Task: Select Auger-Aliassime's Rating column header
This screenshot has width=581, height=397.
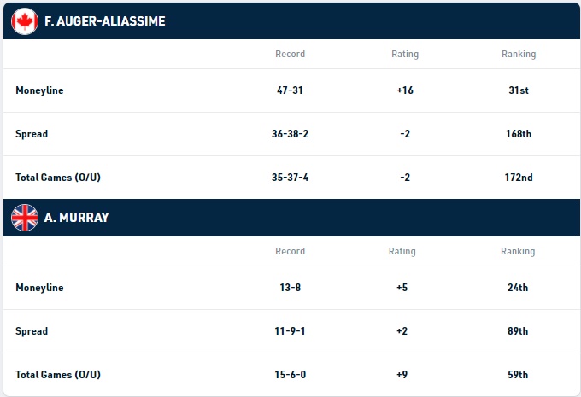Action: pos(405,54)
